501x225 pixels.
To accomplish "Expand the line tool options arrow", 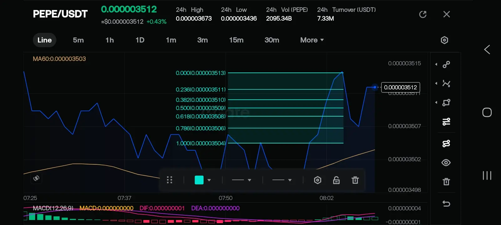I will (436, 64).
